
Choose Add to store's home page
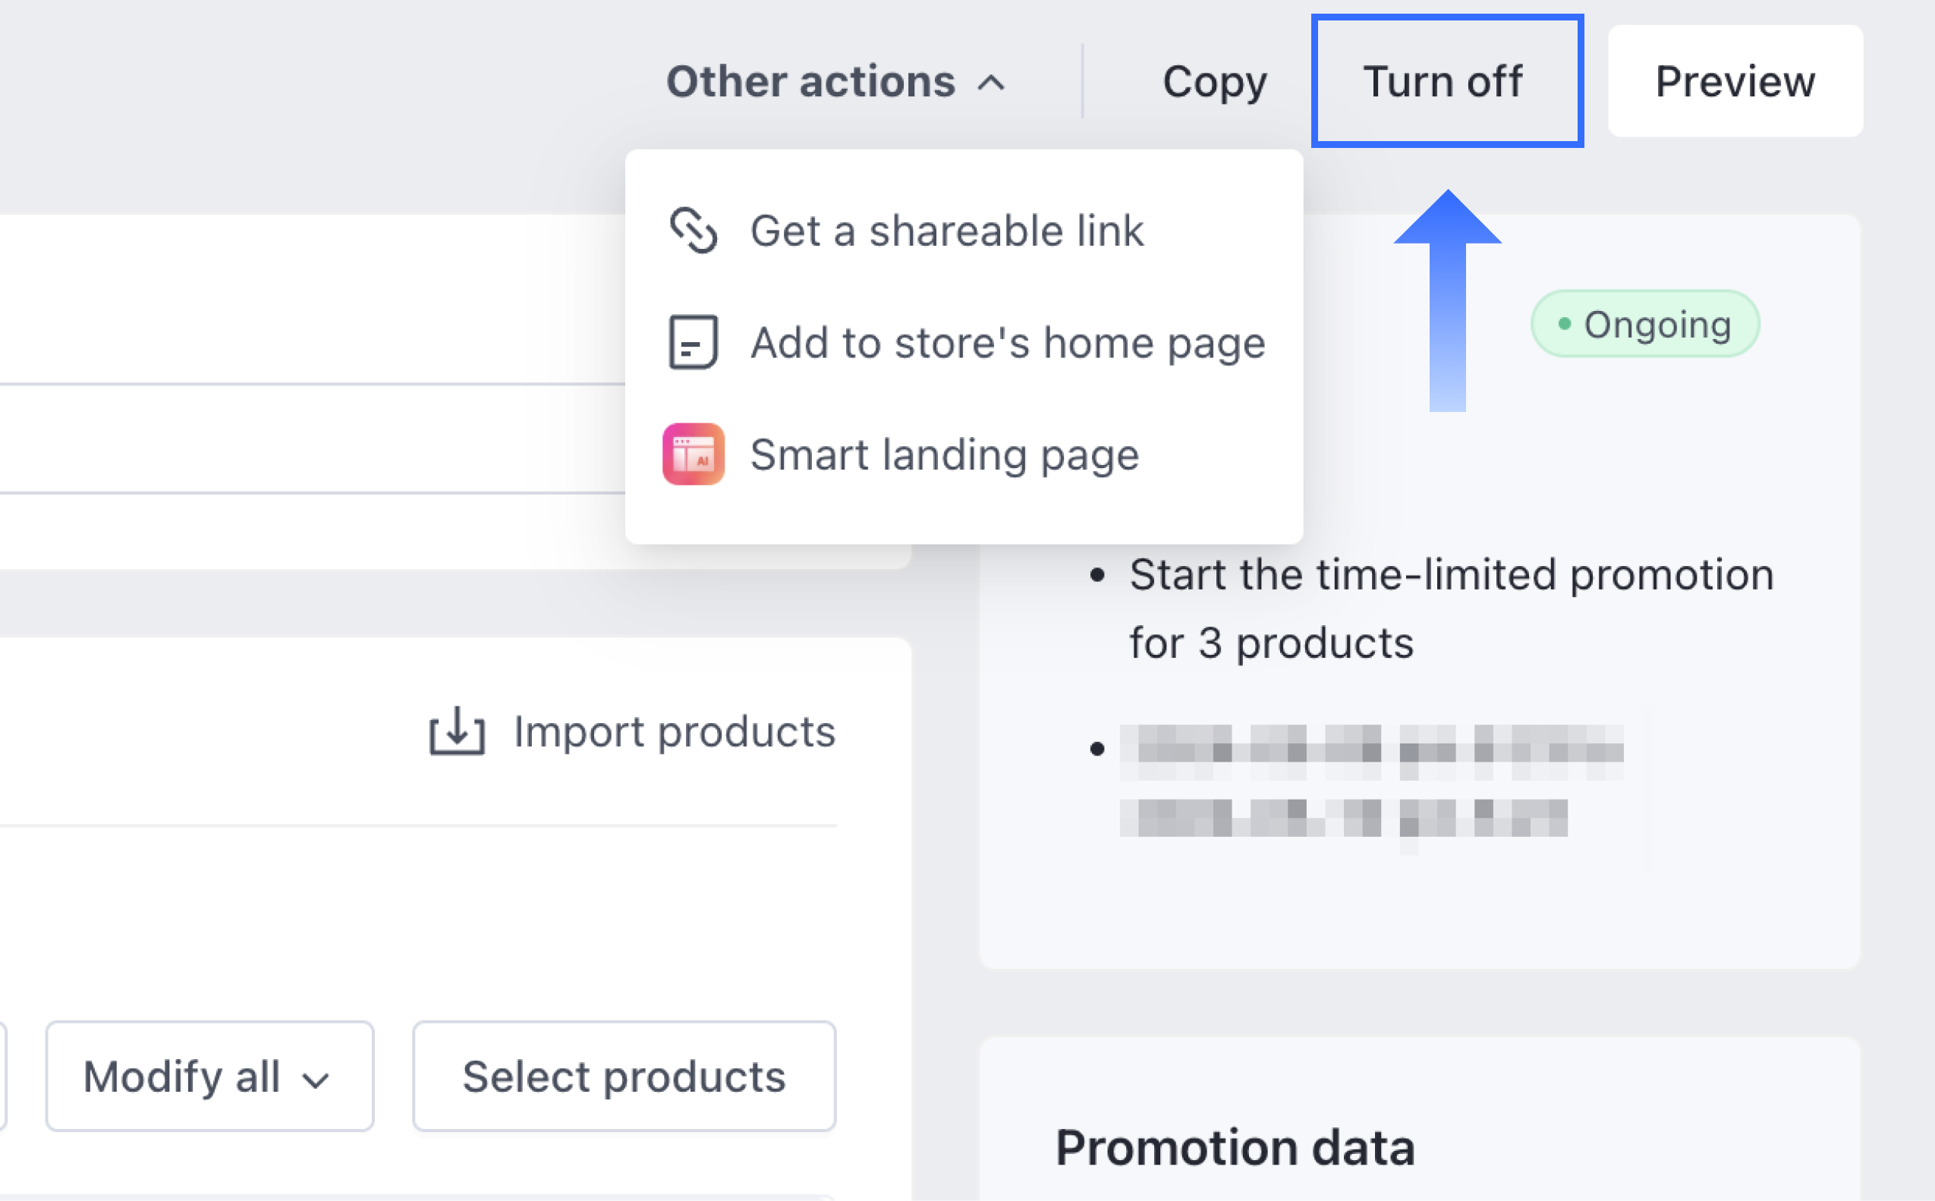[1007, 343]
